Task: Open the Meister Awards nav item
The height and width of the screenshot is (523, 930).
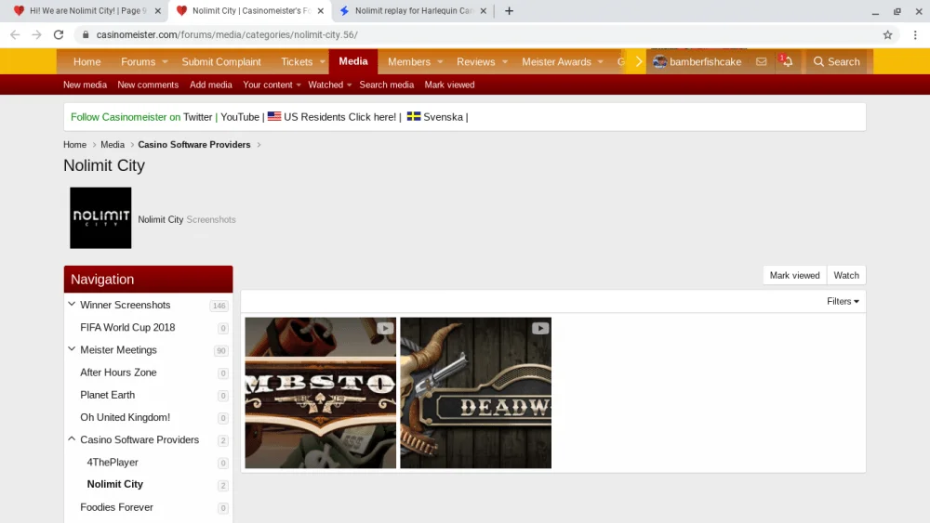Action: (x=556, y=61)
